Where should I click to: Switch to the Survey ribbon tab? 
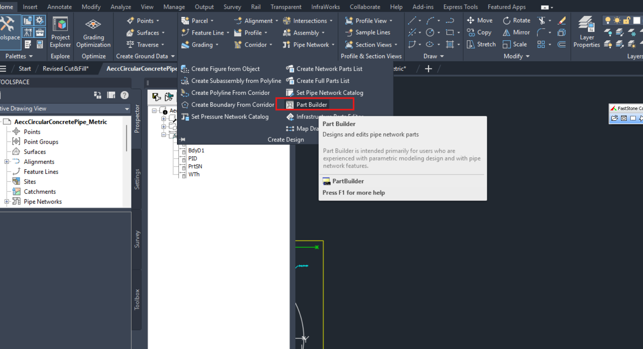click(x=232, y=7)
